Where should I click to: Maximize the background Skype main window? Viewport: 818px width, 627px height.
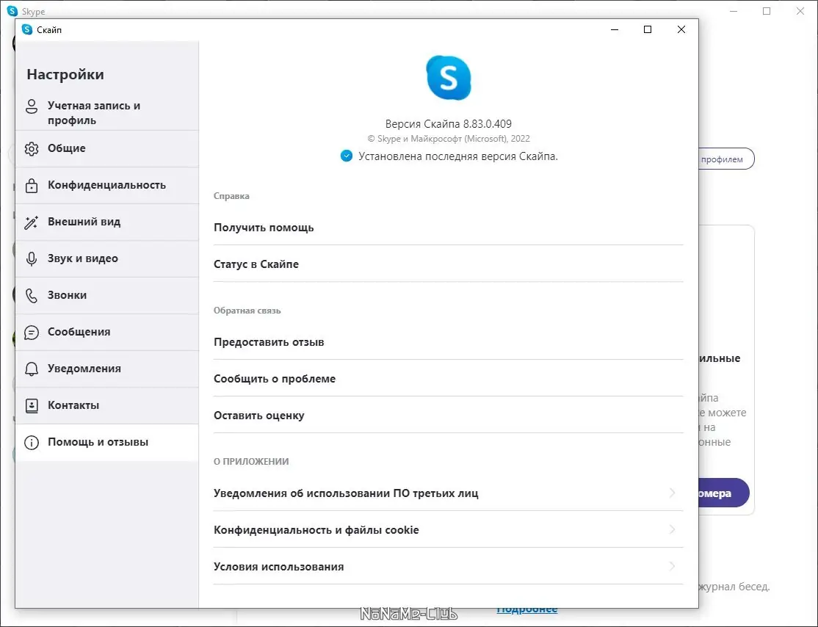(x=767, y=11)
